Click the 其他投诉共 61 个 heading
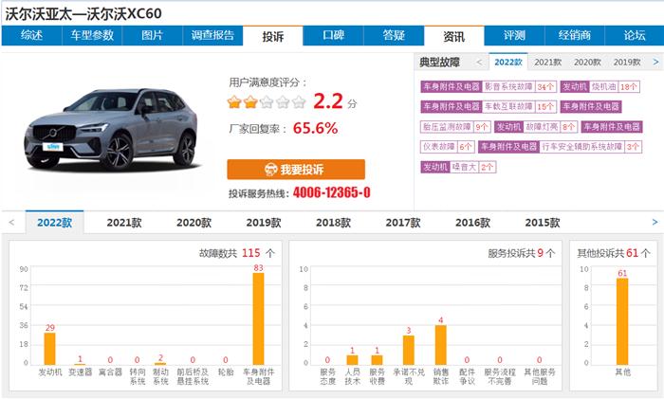 point(614,253)
